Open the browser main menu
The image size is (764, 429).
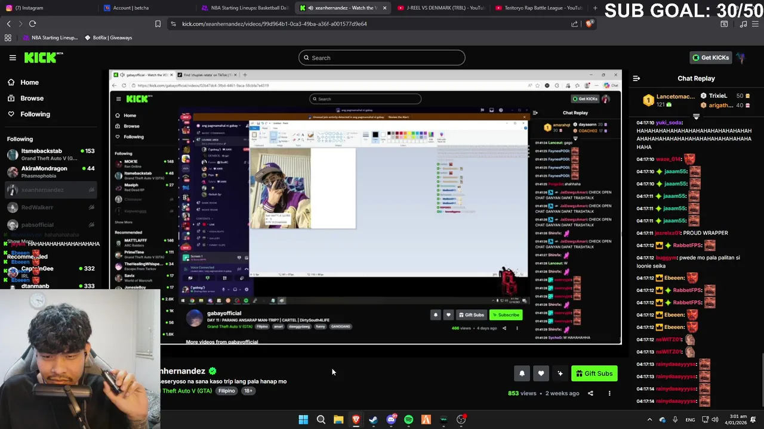pyautogui.click(x=756, y=24)
